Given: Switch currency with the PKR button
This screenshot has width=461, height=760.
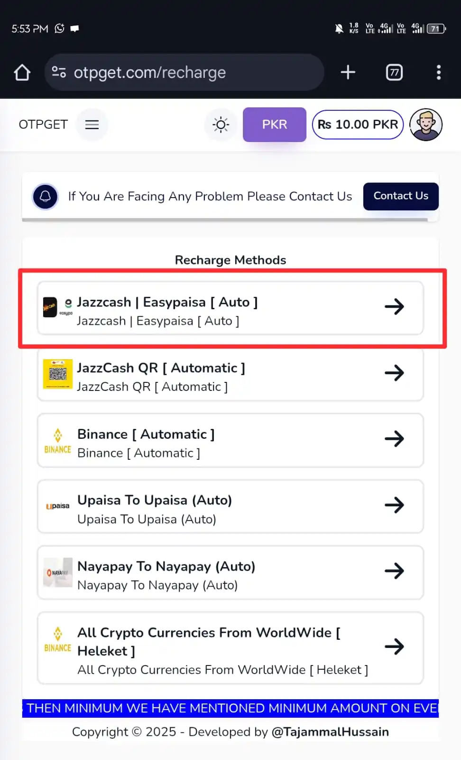Looking at the screenshot, I should tap(275, 124).
